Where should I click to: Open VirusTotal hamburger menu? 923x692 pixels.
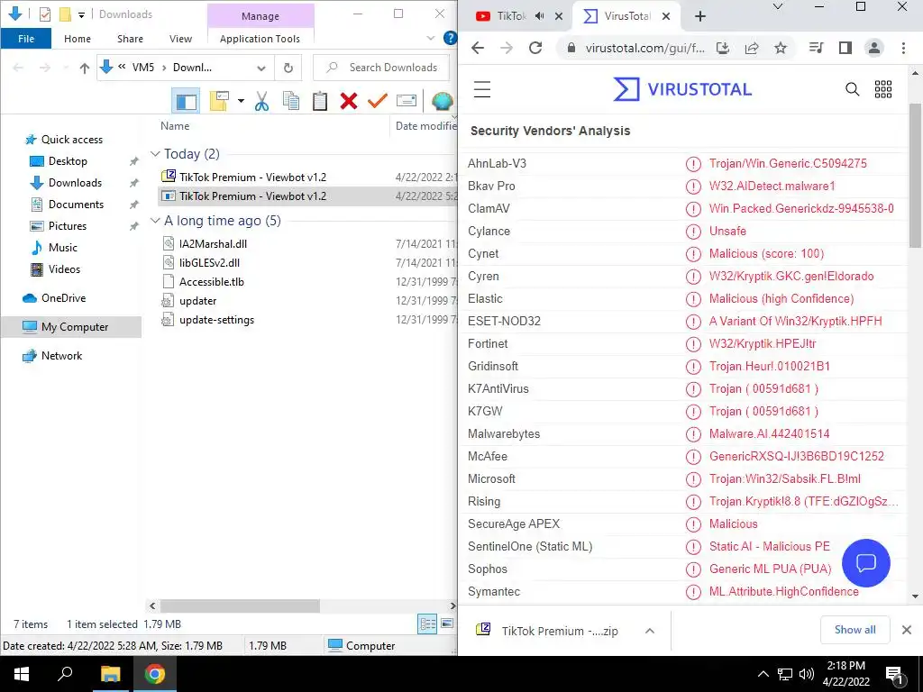click(482, 89)
